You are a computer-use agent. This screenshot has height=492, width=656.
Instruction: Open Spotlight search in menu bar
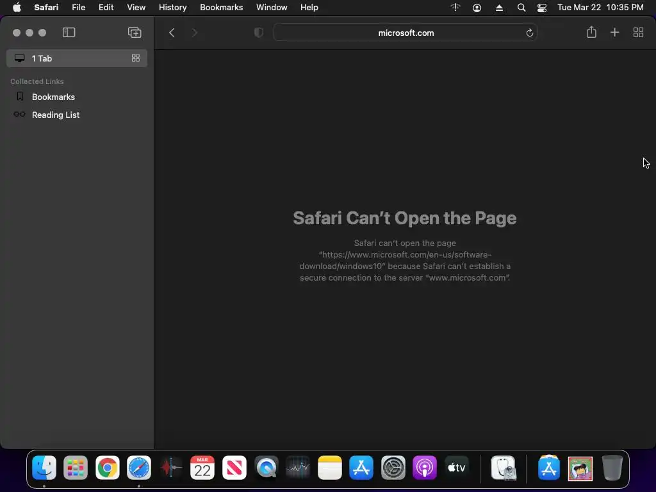pyautogui.click(x=521, y=8)
